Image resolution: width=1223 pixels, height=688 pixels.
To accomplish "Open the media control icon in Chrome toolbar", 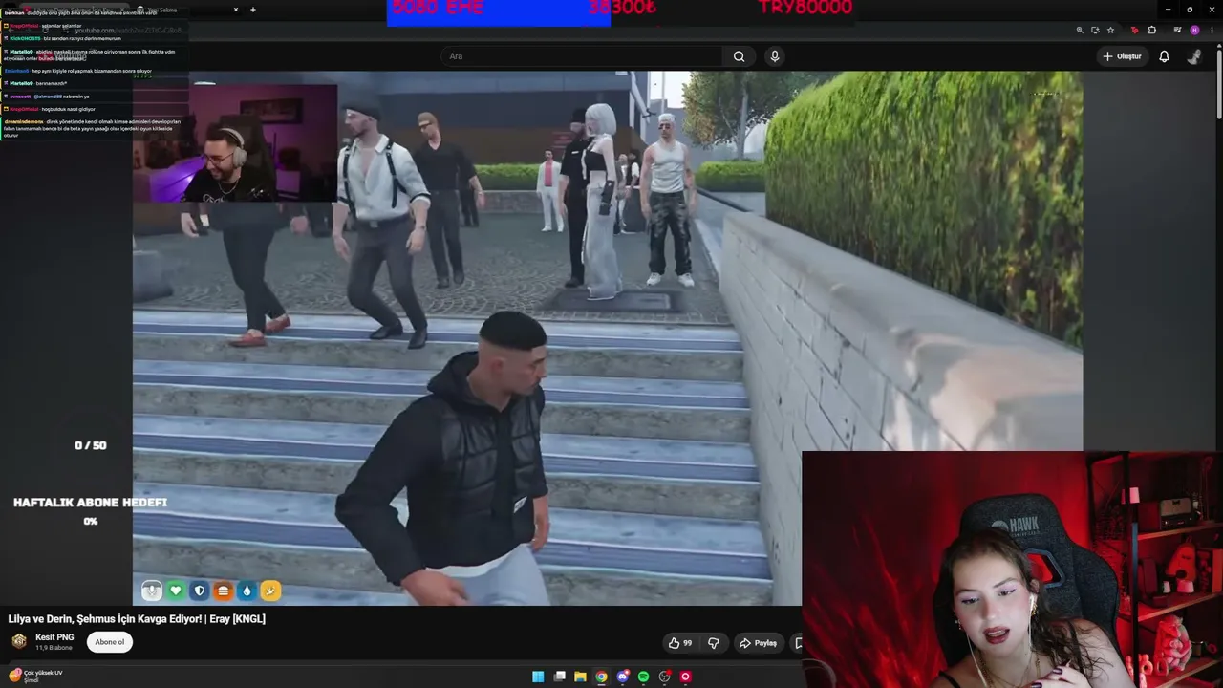I will pyautogui.click(x=1177, y=31).
